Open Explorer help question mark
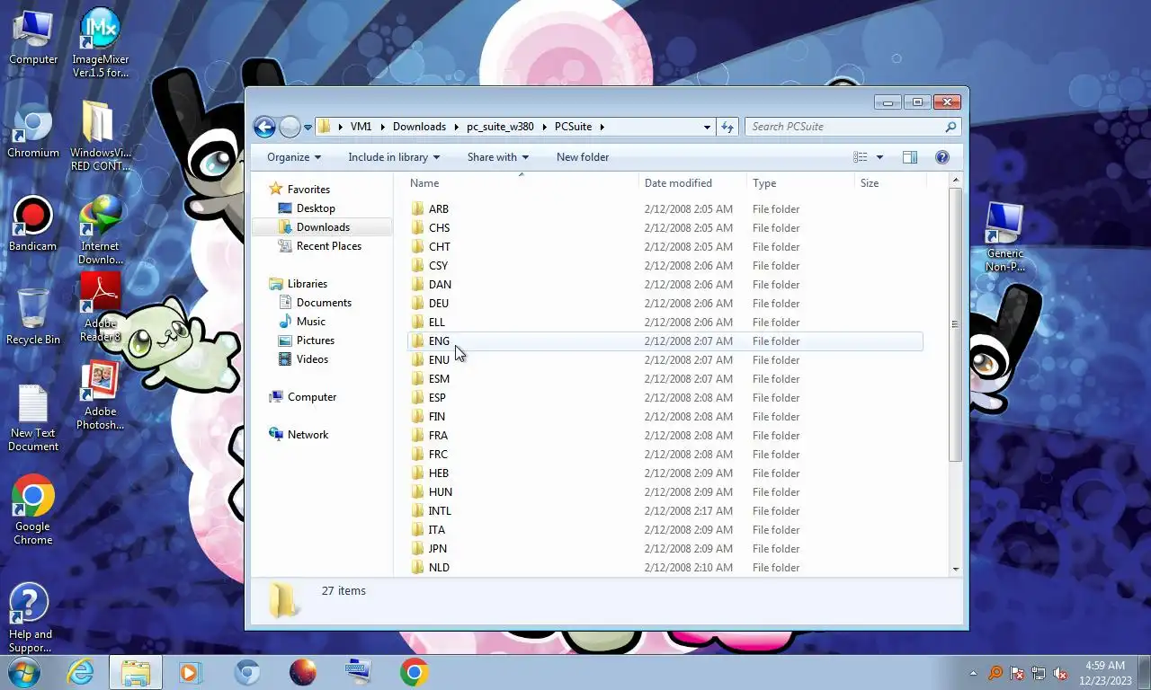 pos(942,157)
